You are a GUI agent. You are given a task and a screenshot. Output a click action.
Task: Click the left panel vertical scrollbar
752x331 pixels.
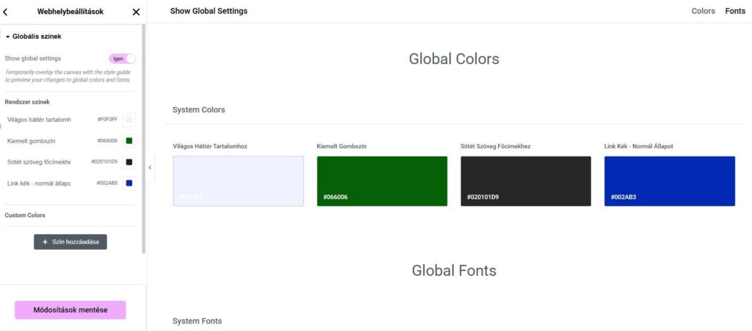144,139
